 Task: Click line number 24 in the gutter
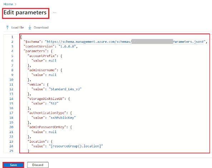(x=11, y=146)
